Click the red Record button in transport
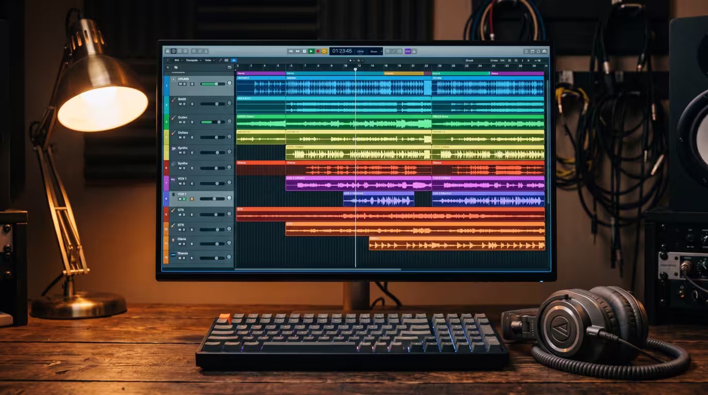Viewport: 708px width, 395px height. click(318, 51)
